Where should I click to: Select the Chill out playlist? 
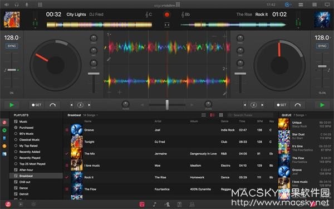click(x=24, y=182)
